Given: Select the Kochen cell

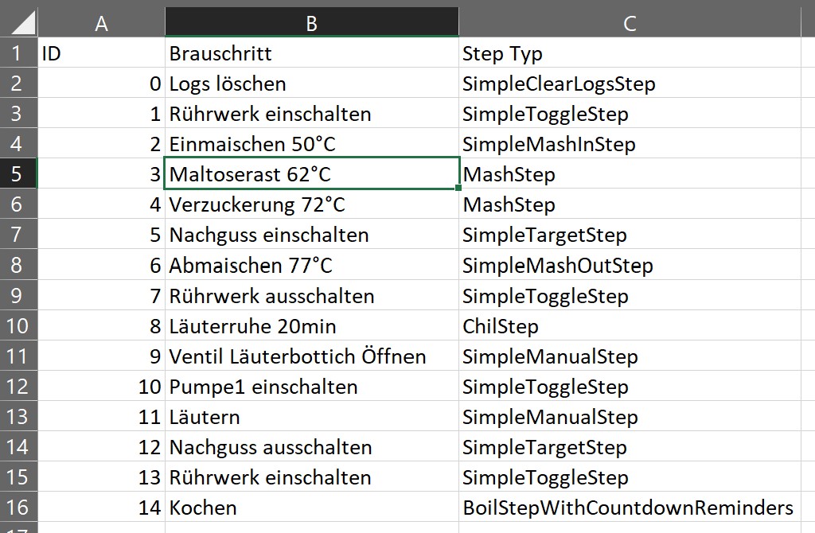Looking at the screenshot, I should (x=311, y=508).
